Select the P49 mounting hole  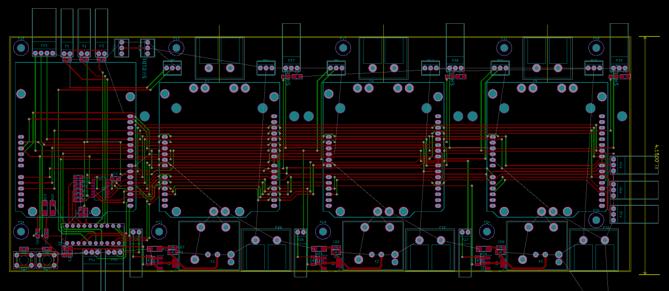click(323, 231)
